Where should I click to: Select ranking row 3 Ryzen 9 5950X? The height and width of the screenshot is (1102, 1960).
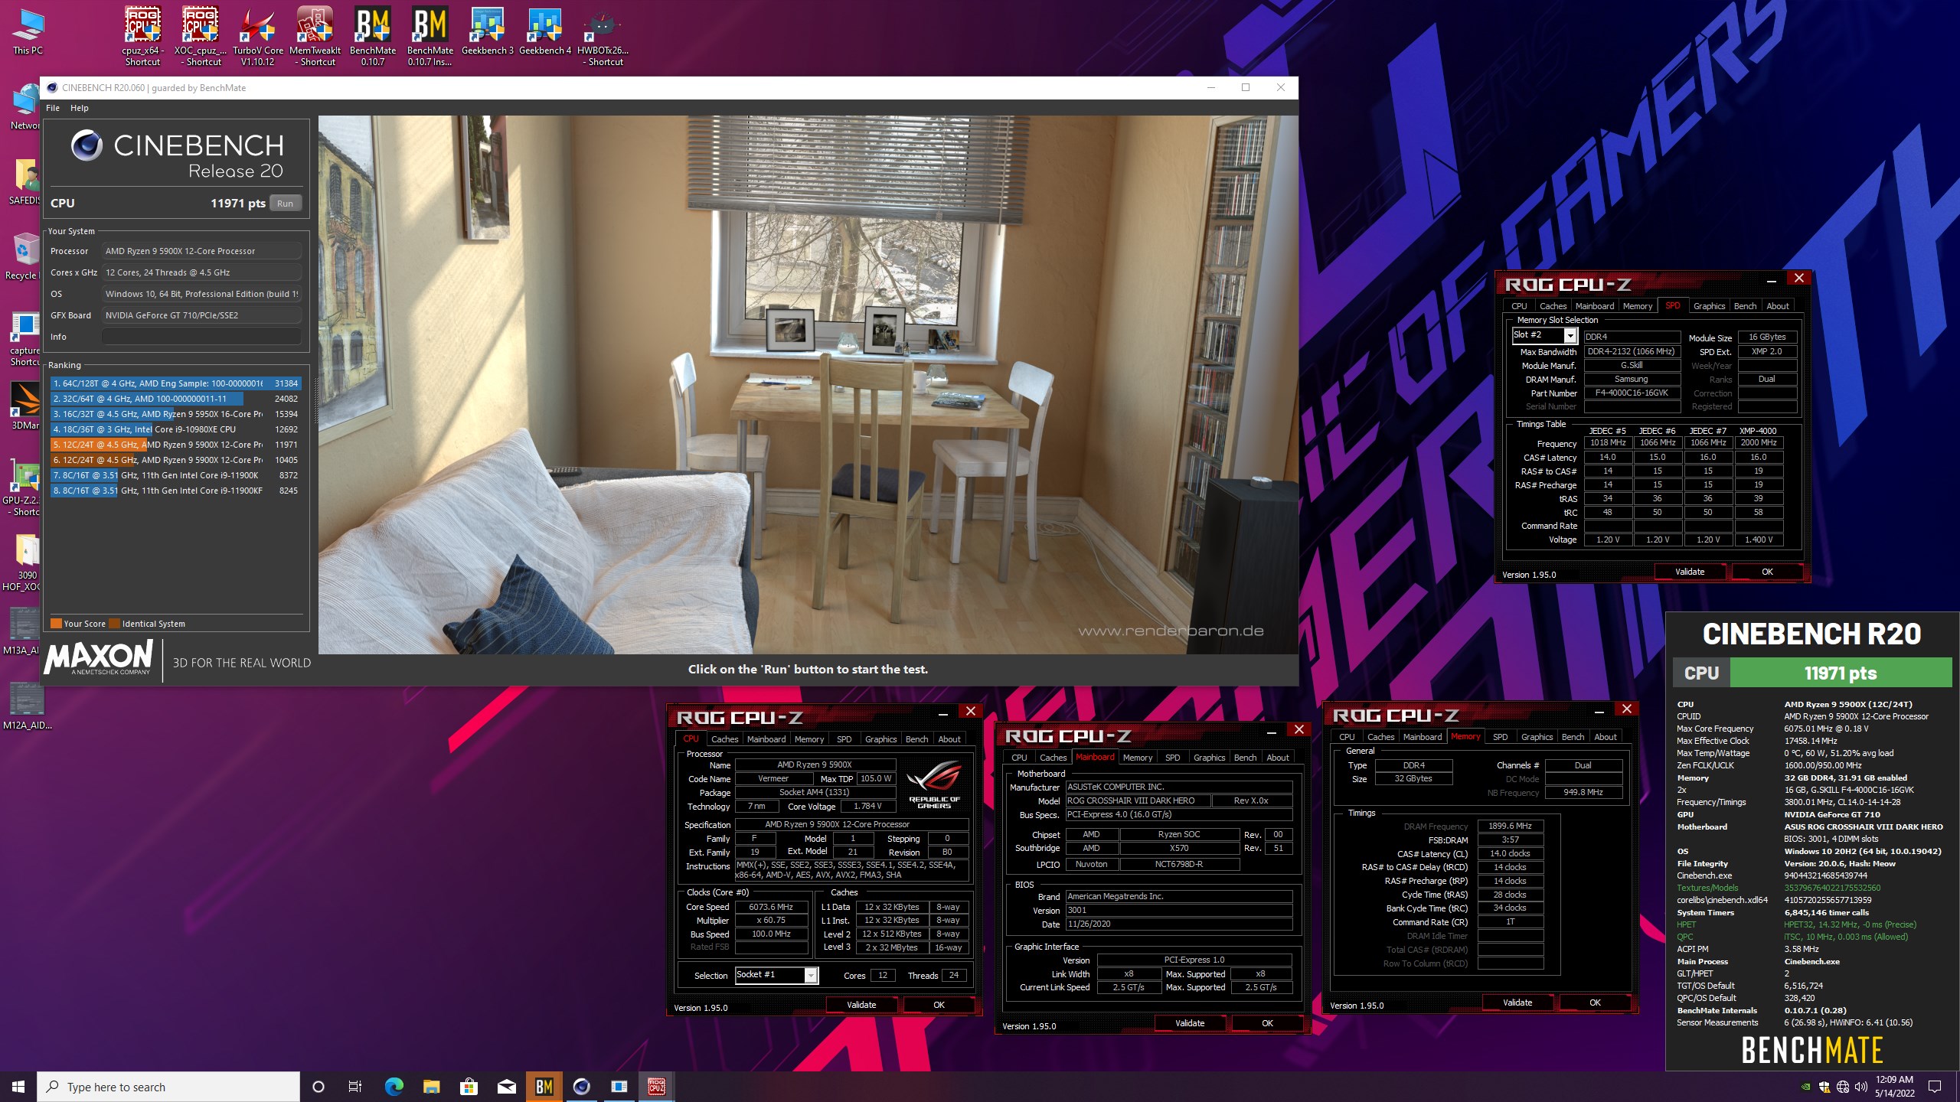click(x=175, y=414)
